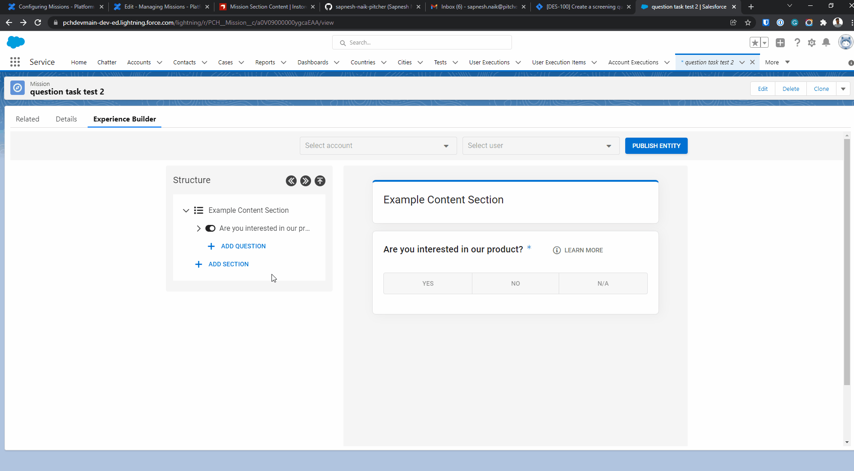Select the YES answer option
The image size is (854, 471).
[x=427, y=283]
